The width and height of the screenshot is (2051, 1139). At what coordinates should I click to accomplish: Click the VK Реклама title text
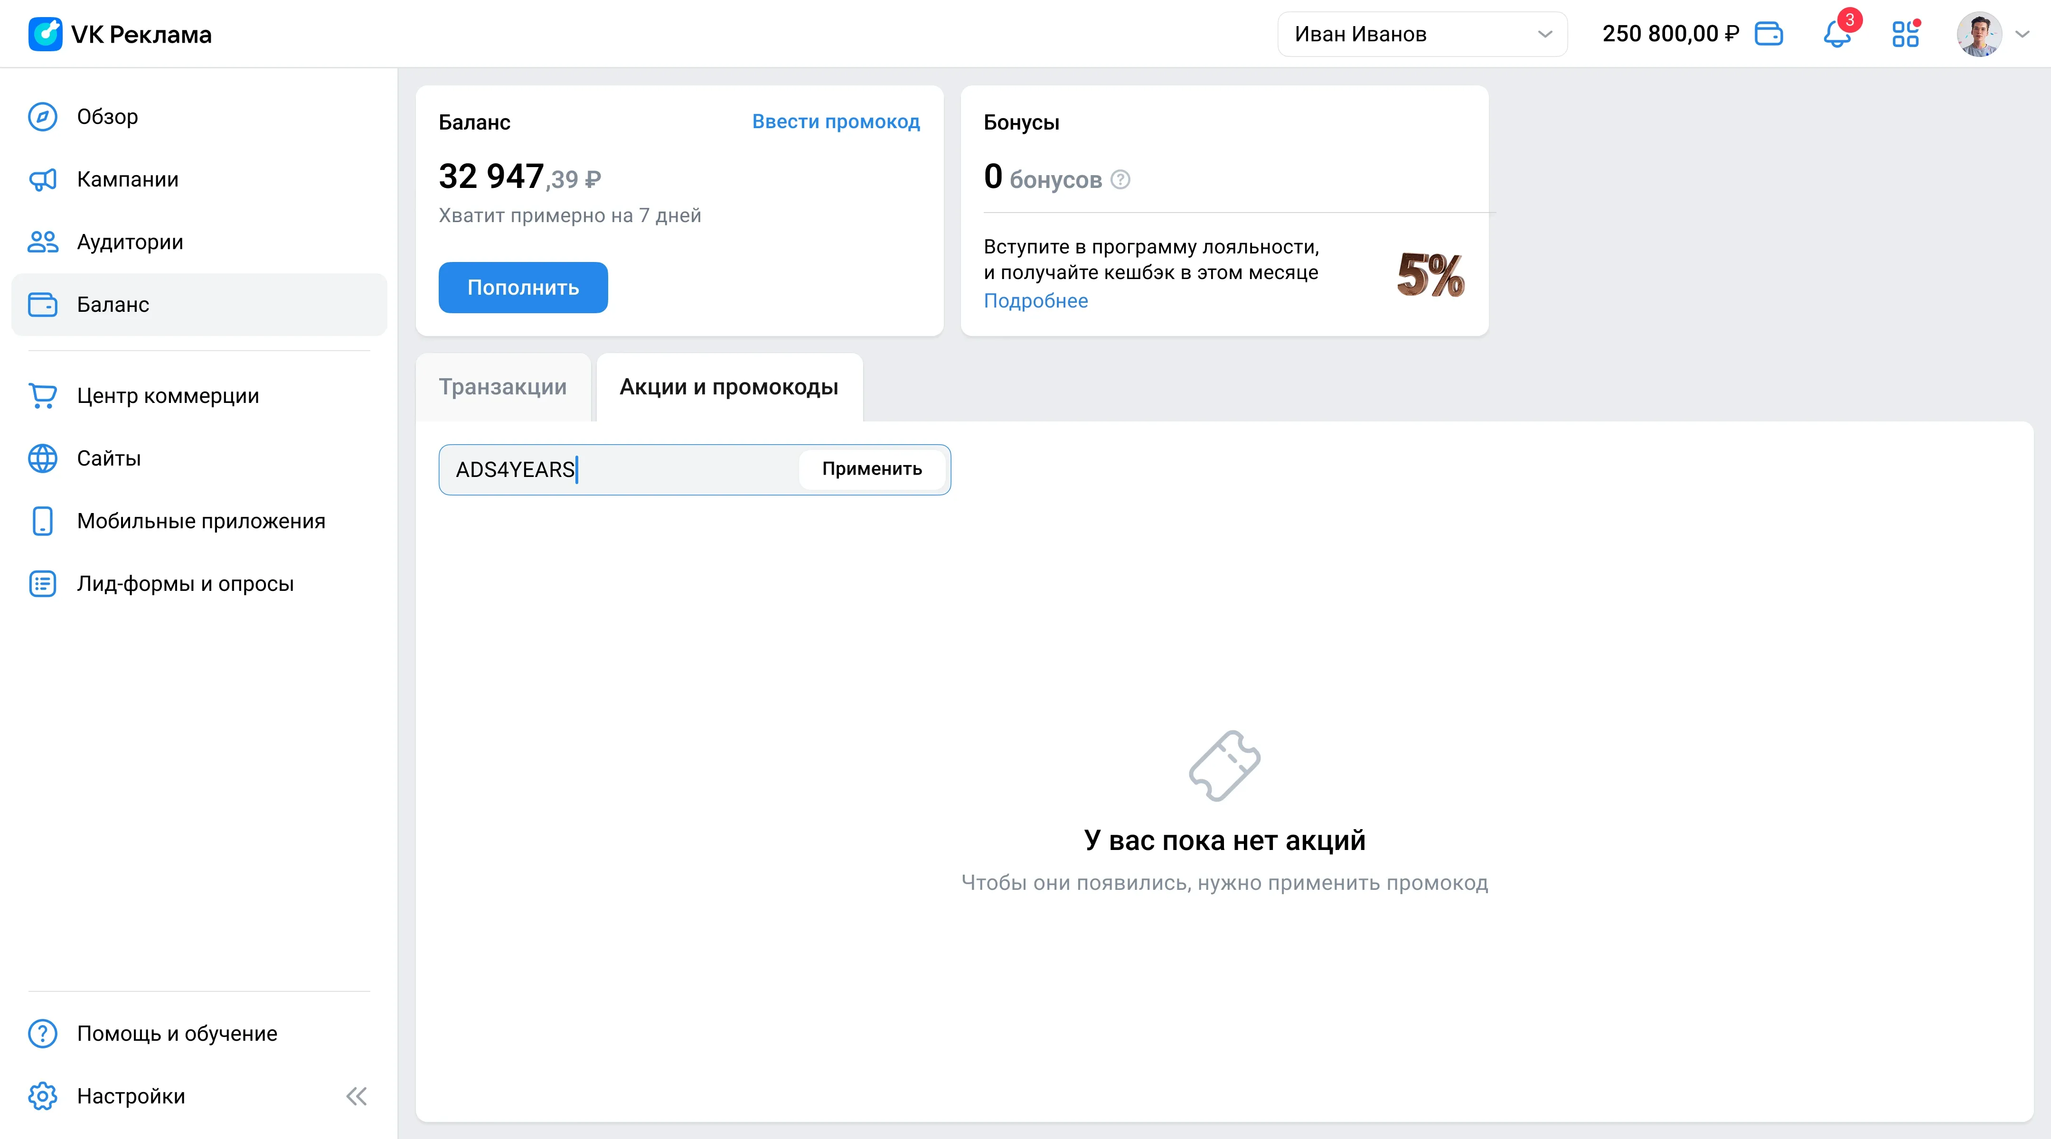[142, 35]
